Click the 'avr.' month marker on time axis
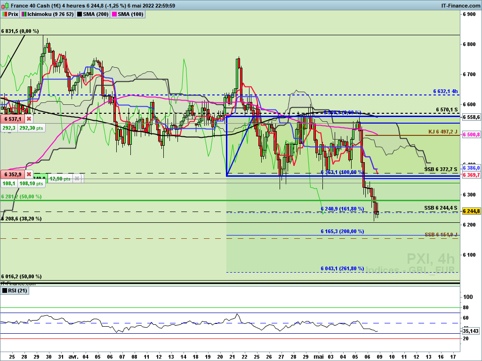The image size is (482, 361). pyautogui.click(x=73, y=357)
